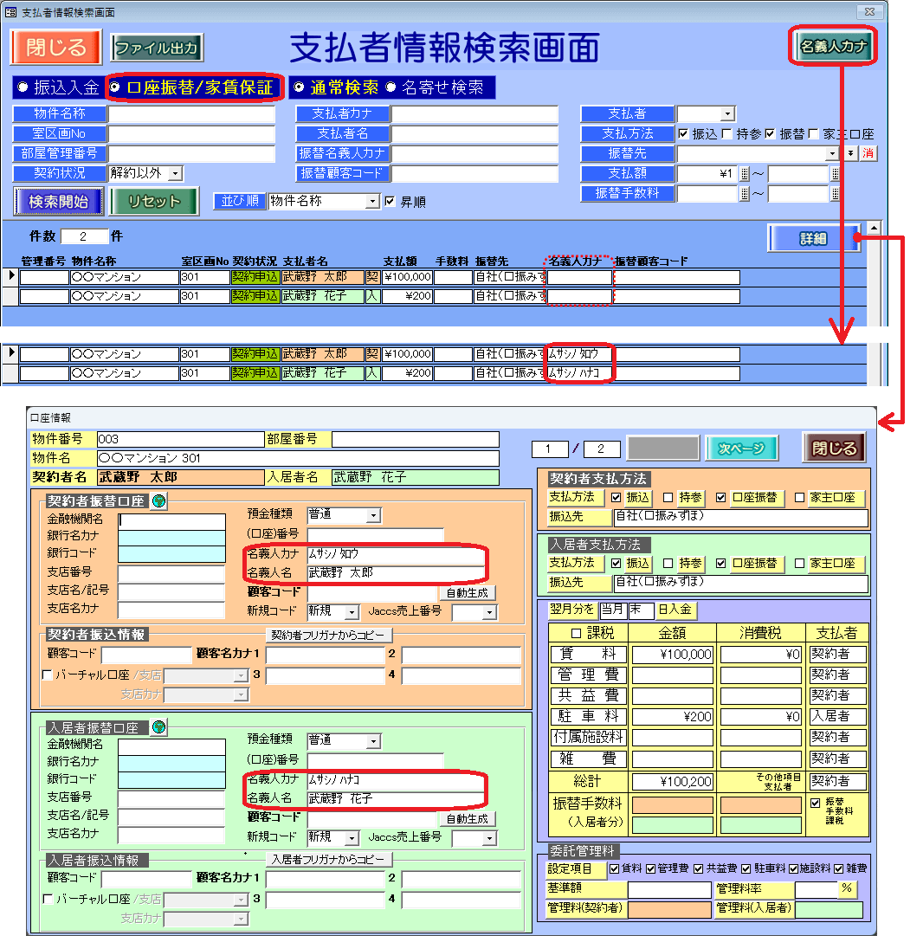Click 次ページ to go to next page
The height and width of the screenshot is (936, 910).
point(741,449)
